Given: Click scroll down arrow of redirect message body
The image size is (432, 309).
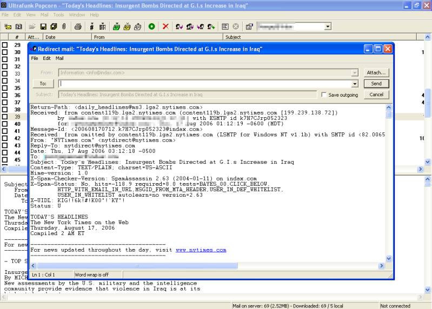Looking at the screenshot, I should [x=389, y=259].
